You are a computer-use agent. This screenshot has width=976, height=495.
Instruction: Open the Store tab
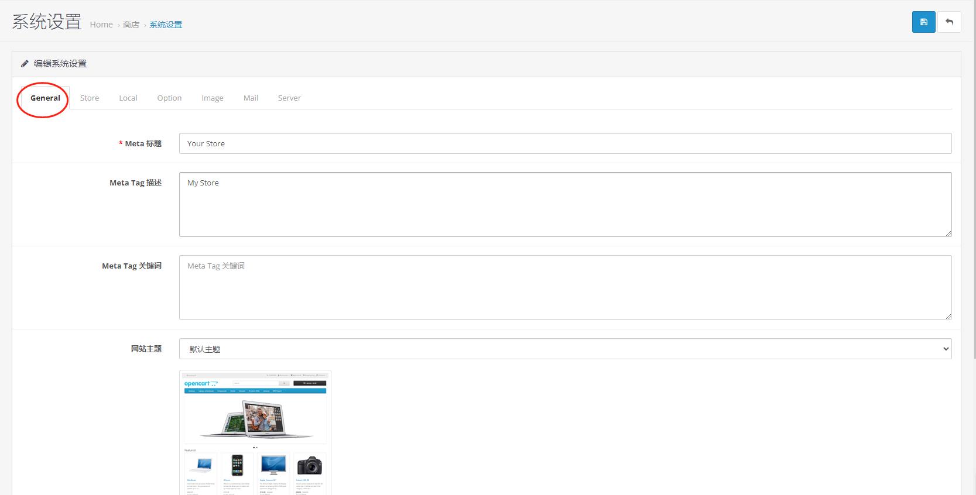[90, 98]
